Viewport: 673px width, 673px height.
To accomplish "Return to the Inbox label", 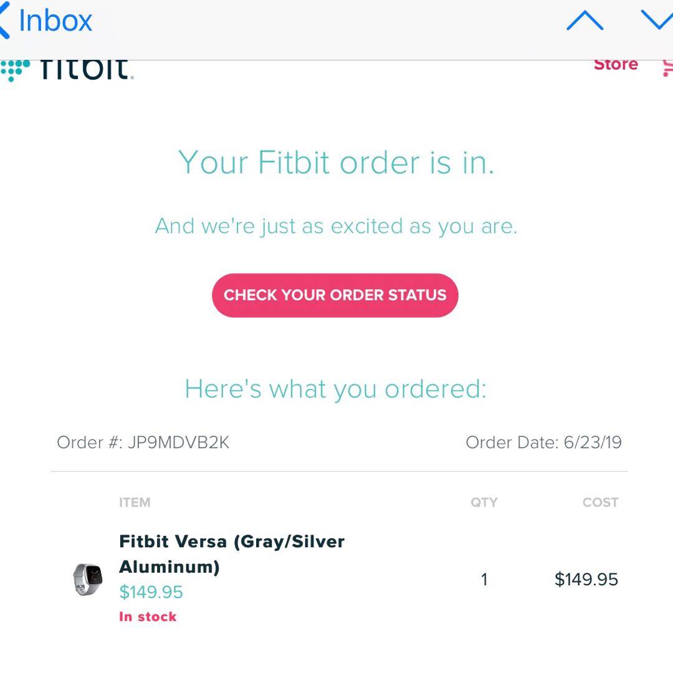I will [x=55, y=21].
